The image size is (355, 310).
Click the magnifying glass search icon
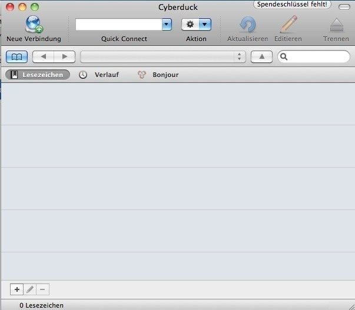tap(284, 56)
